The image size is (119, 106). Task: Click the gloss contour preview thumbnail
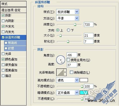coord(60,72)
